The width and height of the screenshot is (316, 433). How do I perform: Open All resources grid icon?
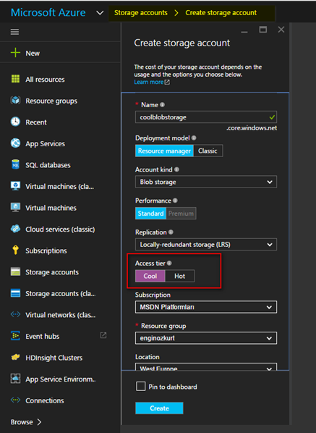[x=15, y=79]
